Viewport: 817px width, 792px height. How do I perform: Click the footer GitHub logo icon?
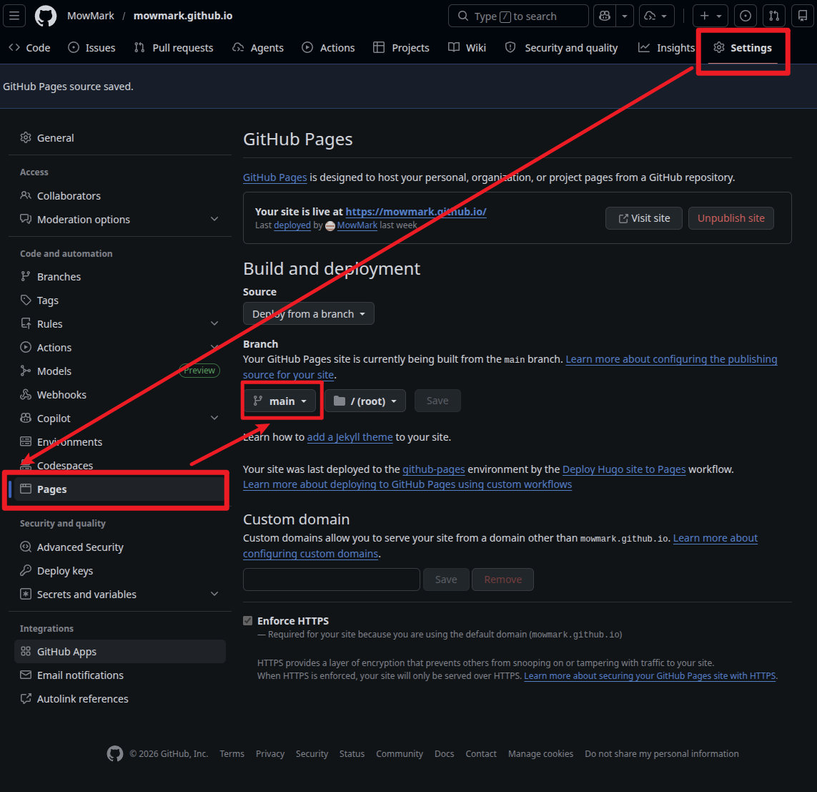pyautogui.click(x=114, y=753)
